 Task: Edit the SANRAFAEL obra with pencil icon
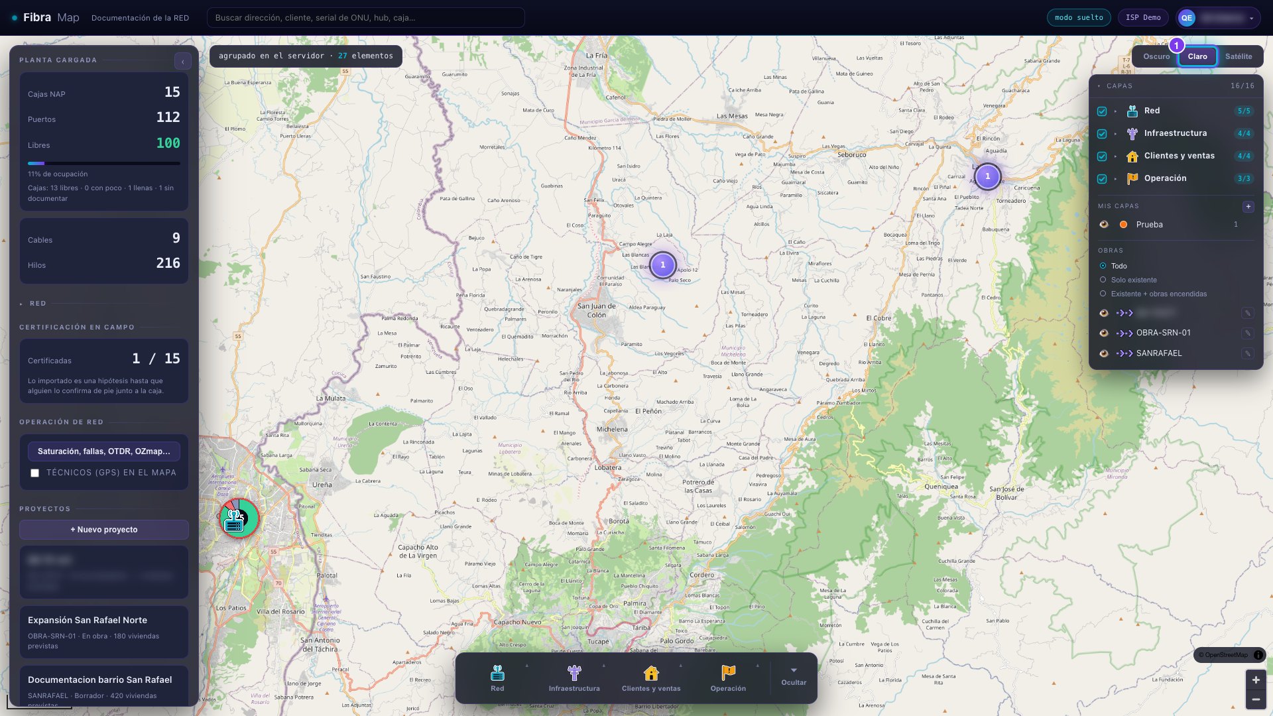pos(1248,354)
